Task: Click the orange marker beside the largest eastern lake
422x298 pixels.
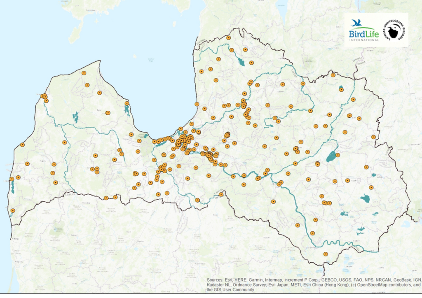Action: coord(338,155)
